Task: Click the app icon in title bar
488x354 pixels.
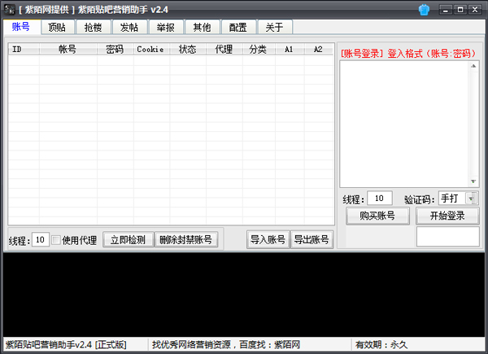Action: point(7,9)
